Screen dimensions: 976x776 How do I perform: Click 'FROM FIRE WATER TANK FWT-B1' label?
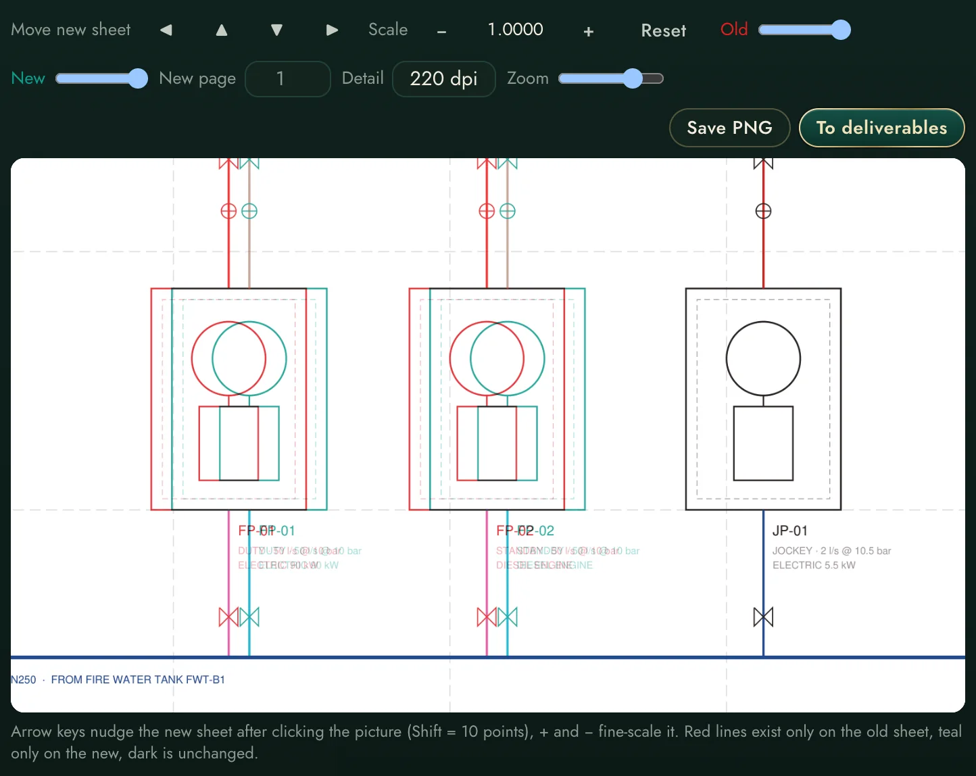[138, 679]
